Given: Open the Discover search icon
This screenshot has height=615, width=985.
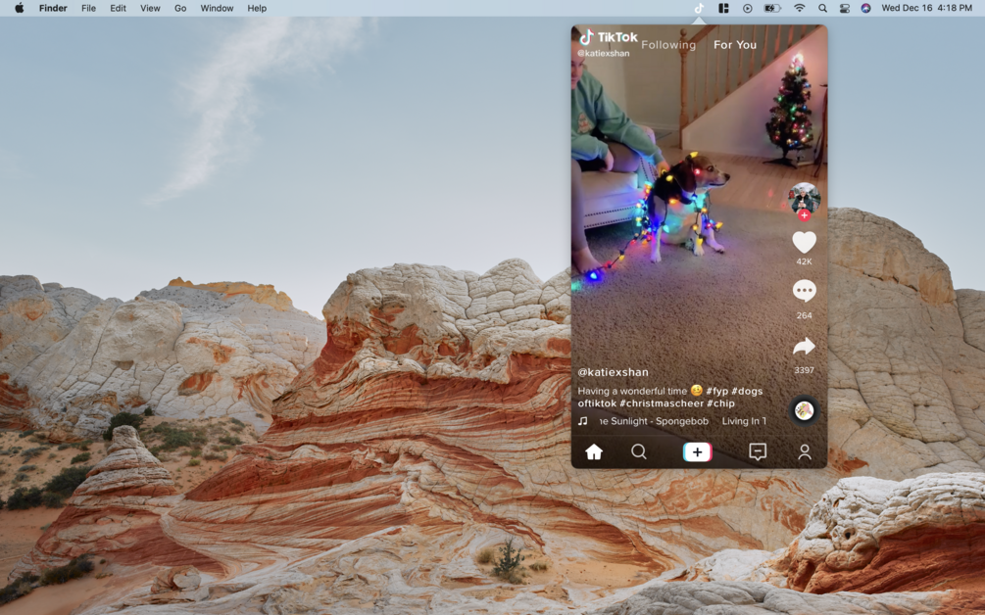Looking at the screenshot, I should coord(639,451).
